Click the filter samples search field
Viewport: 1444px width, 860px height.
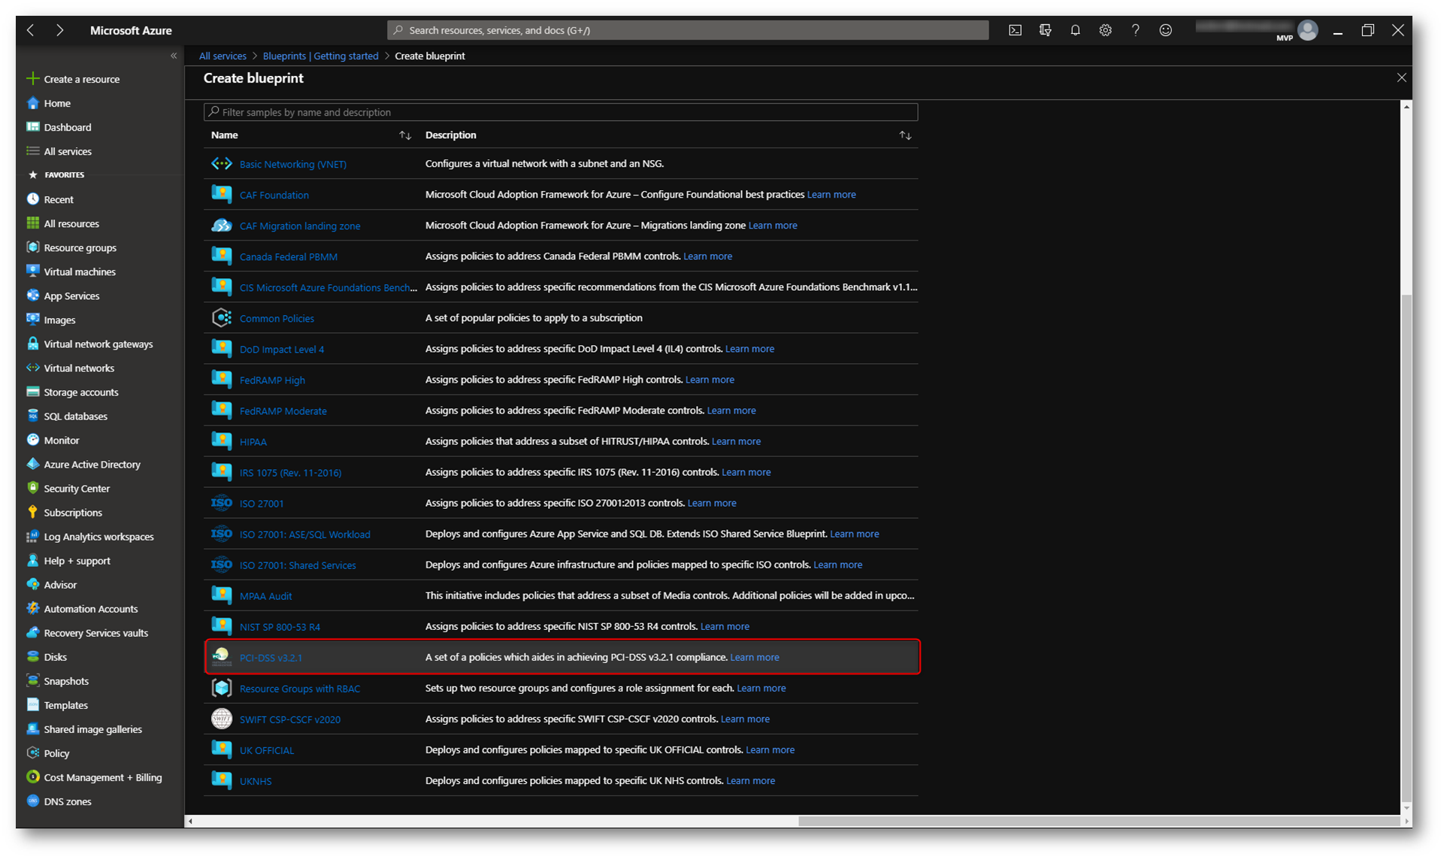pos(561,112)
